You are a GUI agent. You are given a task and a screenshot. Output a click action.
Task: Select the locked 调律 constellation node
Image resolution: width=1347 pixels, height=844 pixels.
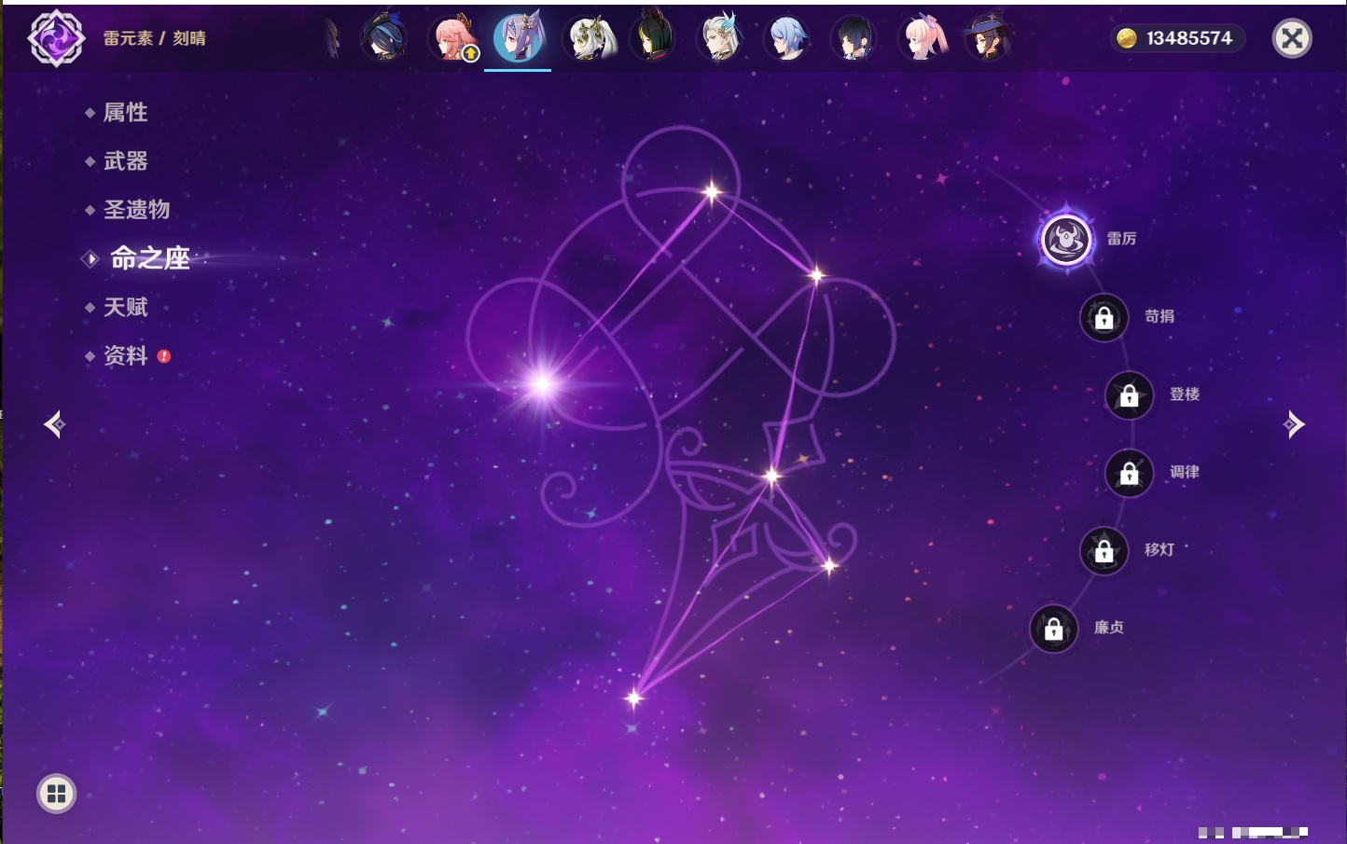coord(1130,474)
